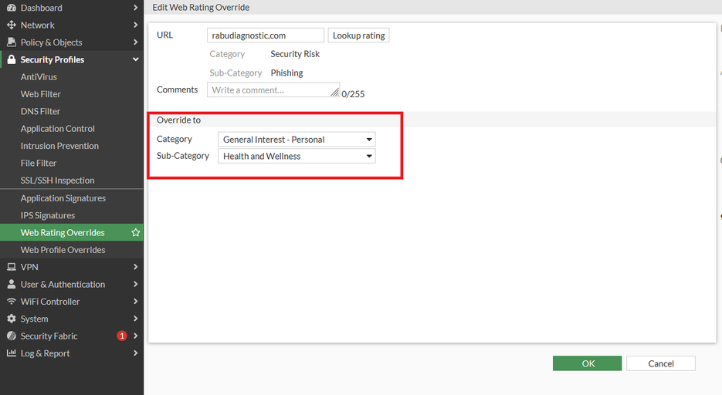The width and height of the screenshot is (722, 395).
Task: Click the Lookup rating button
Action: (x=359, y=35)
